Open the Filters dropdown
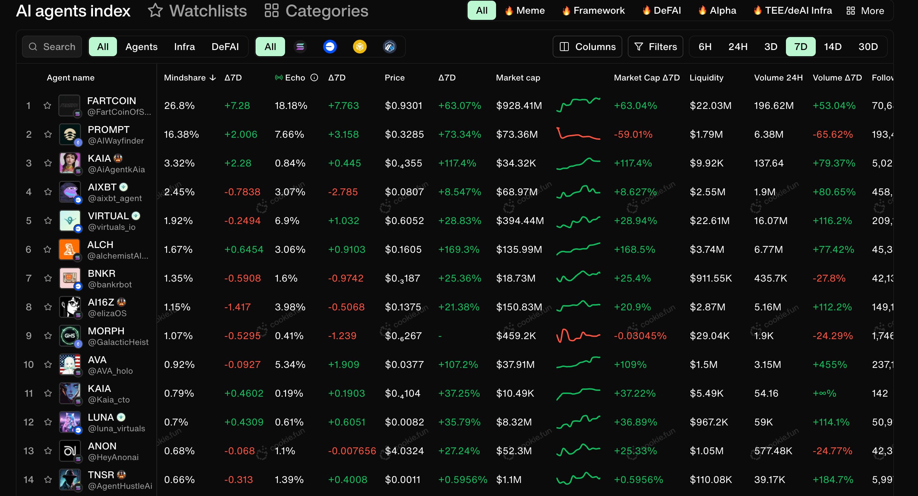 [x=655, y=47]
